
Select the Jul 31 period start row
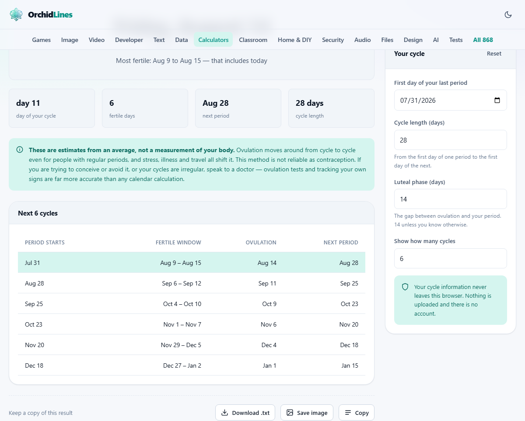(x=192, y=263)
